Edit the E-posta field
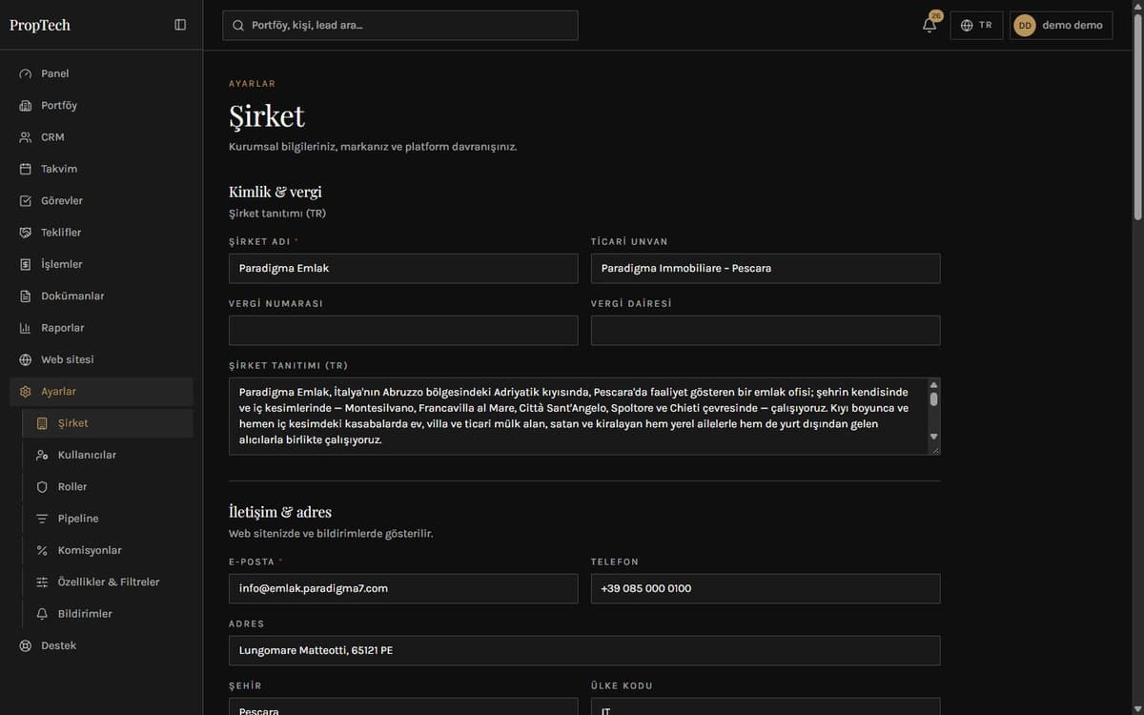1144x715 pixels. pyautogui.click(x=403, y=588)
